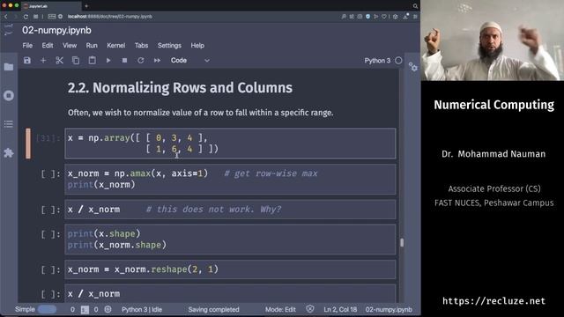Image resolution: width=564 pixels, height=317 pixels.
Task: Click the presenter webcam video thumbnail
Action: tap(493, 41)
